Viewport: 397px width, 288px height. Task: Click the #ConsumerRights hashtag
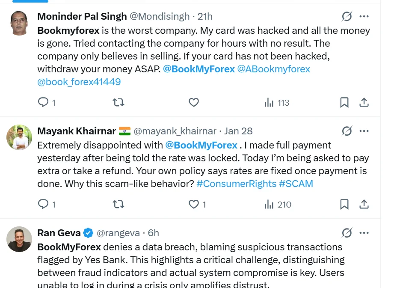tap(236, 184)
